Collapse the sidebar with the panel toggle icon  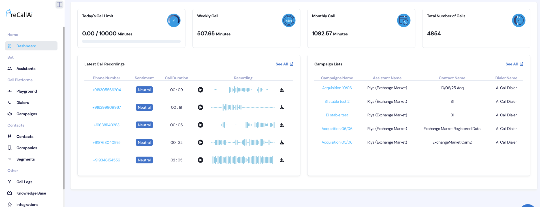59,4
